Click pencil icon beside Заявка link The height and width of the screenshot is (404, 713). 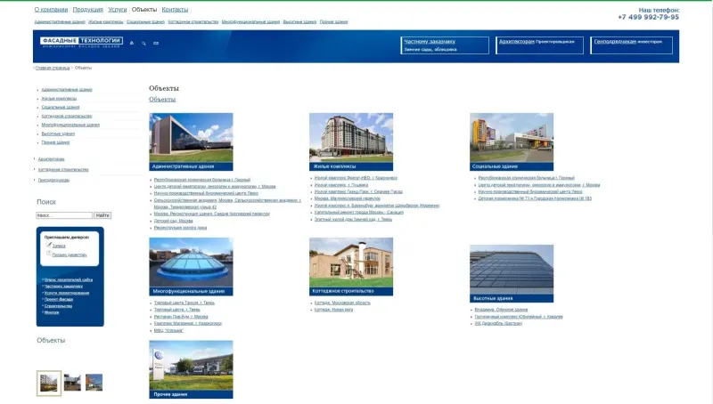coord(49,245)
